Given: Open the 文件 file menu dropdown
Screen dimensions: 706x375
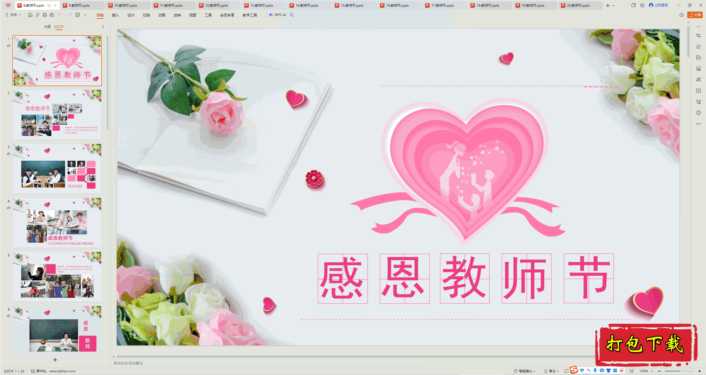Looking at the screenshot, I should click(x=13, y=15).
